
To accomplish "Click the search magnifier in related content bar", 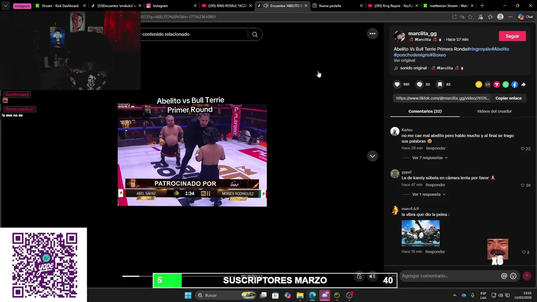I will (x=255, y=34).
